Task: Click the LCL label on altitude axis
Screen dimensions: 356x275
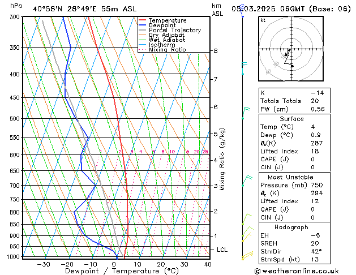Action: [222, 250]
